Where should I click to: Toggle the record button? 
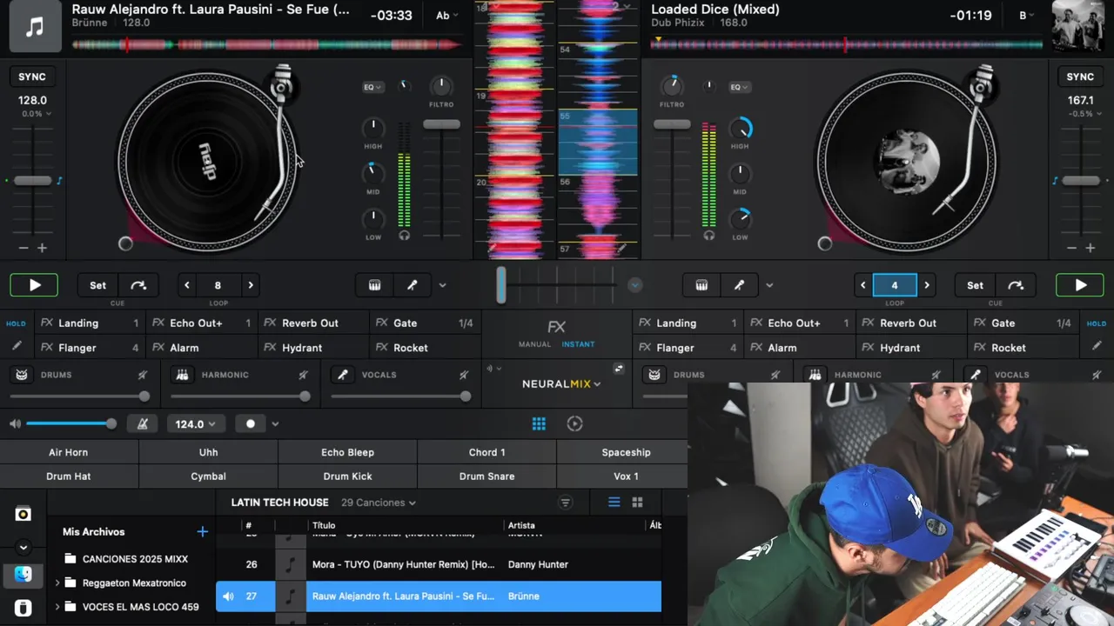pyautogui.click(x=251, y=424)
